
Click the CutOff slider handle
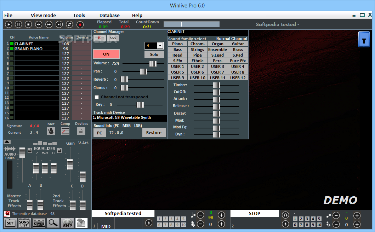pos(216,92)
